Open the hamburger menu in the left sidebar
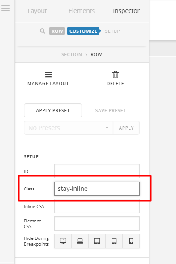This screenshot has width=176, height=264. pyautogui.click(x=5, y=8)
